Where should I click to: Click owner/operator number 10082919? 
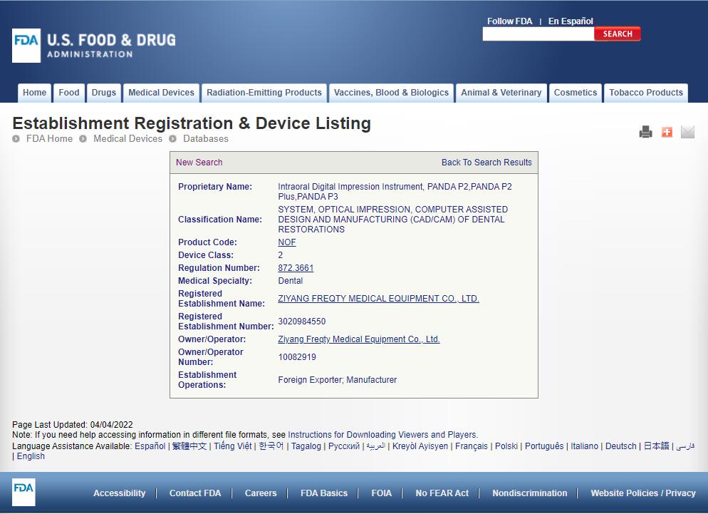[x=297, y=357]
